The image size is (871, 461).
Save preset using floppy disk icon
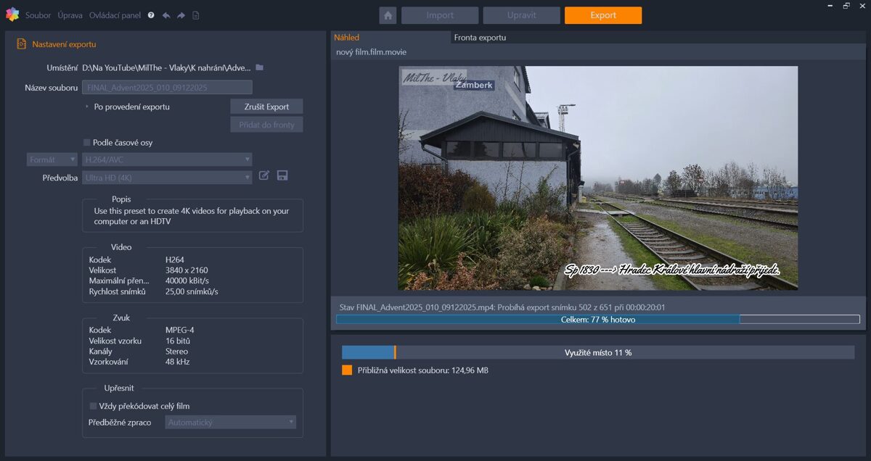click(282, 175)
